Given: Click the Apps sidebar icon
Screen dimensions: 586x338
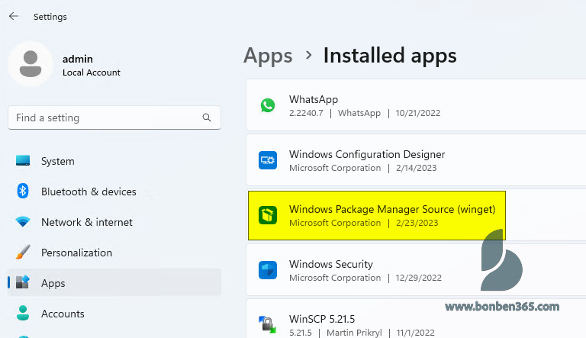Looking at the screenshot, I should 22,282.
